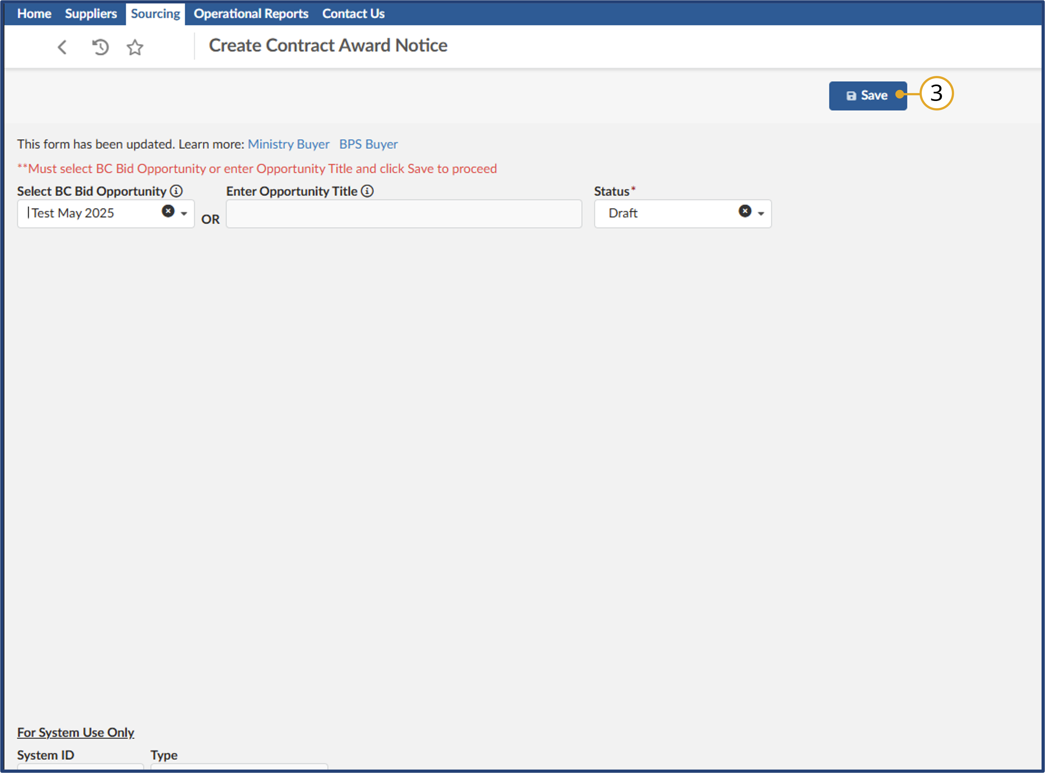Clear the Test May 2025 selection

point(168,211)
